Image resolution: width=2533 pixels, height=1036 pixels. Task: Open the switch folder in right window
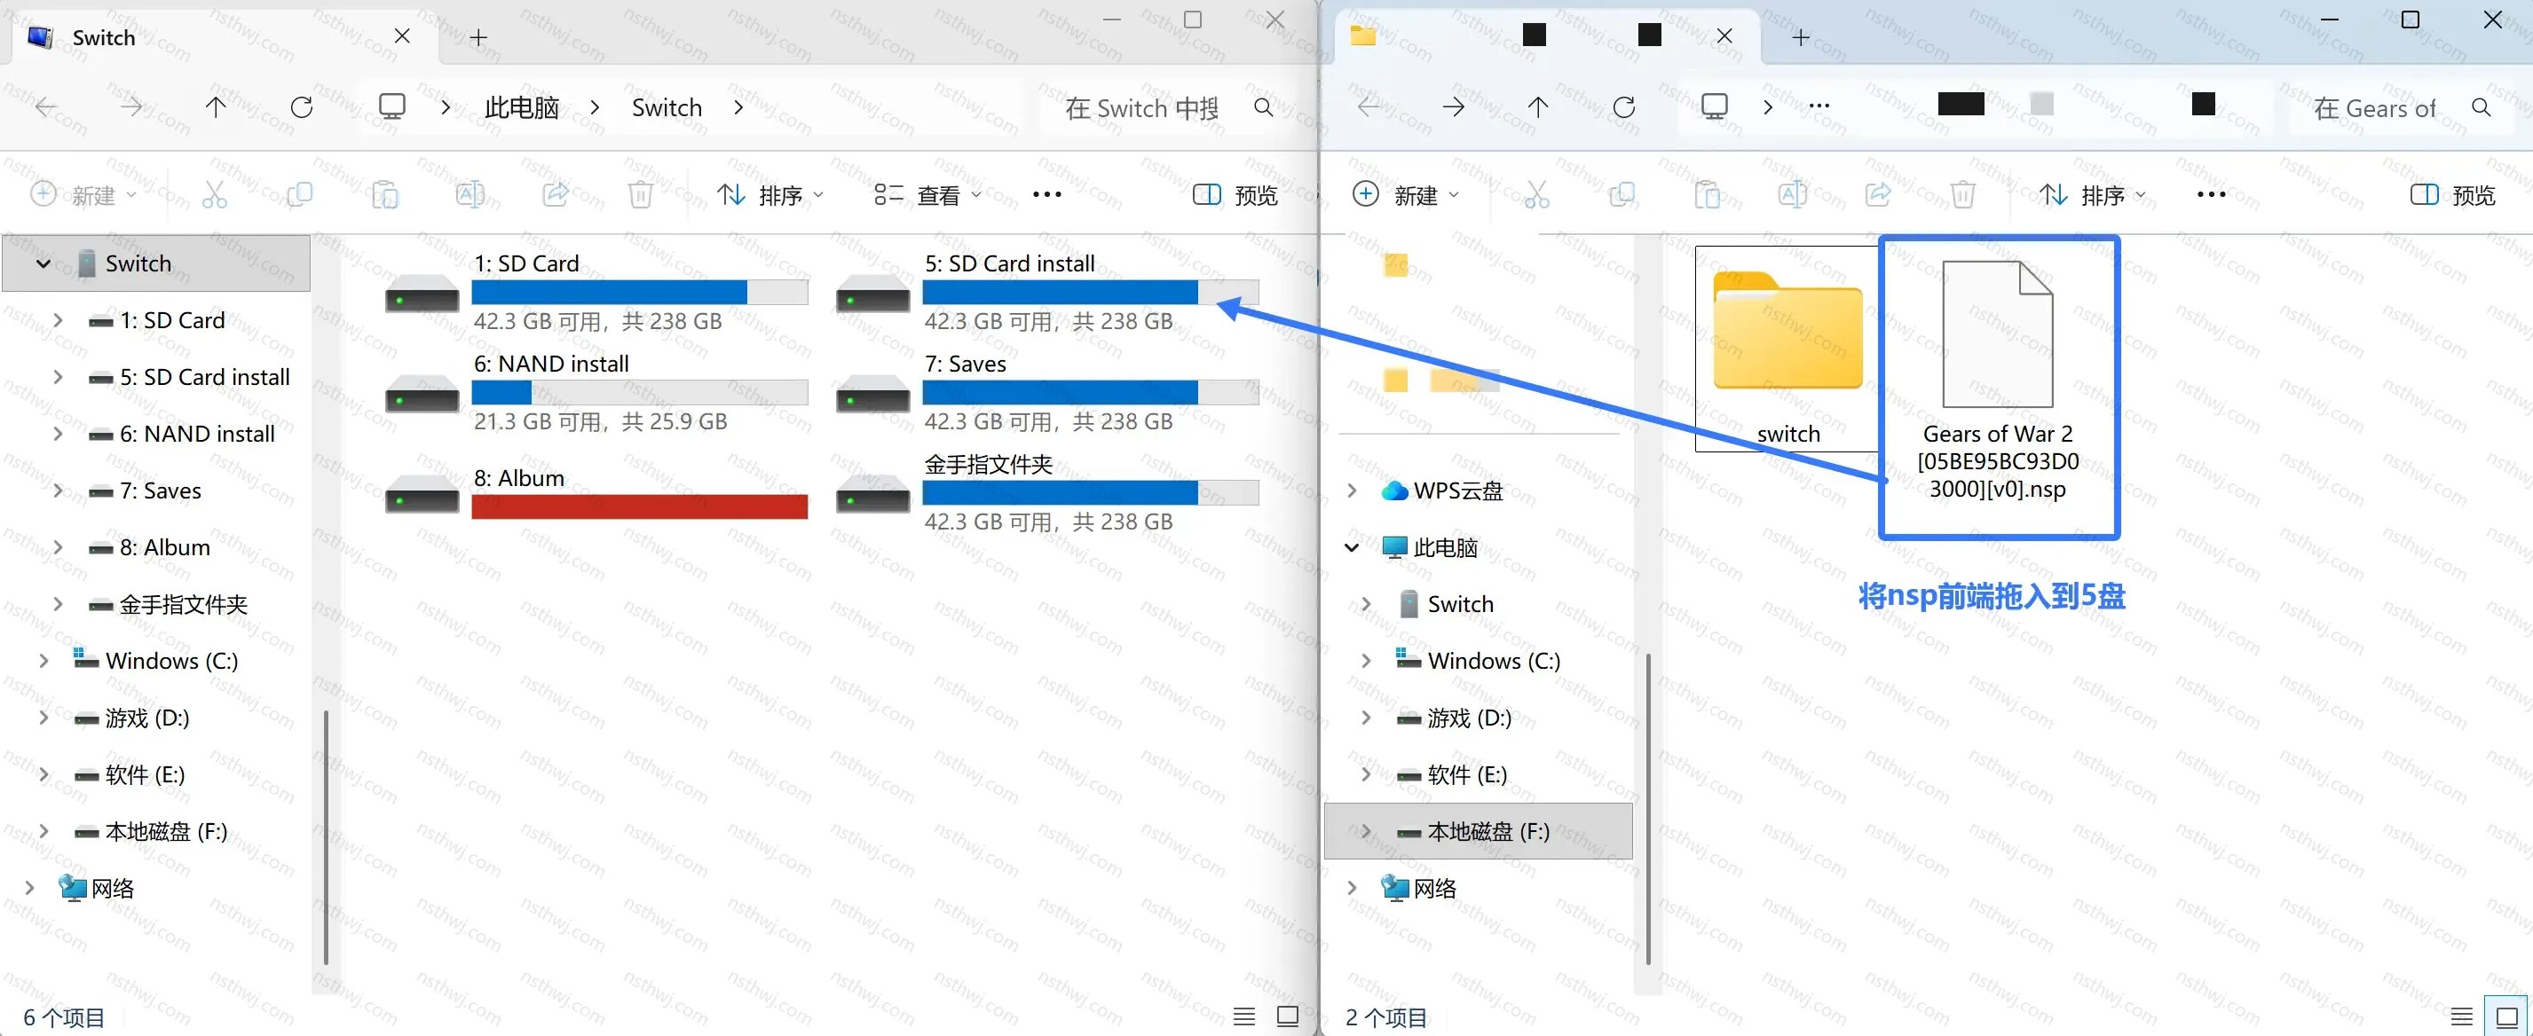[x=1787, y=349]
